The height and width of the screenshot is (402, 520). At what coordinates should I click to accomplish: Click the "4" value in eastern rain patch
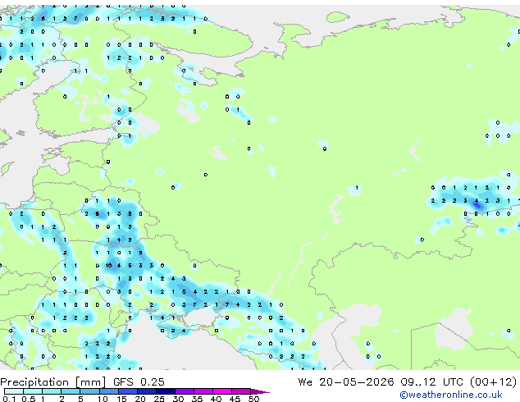click(477, 201)
